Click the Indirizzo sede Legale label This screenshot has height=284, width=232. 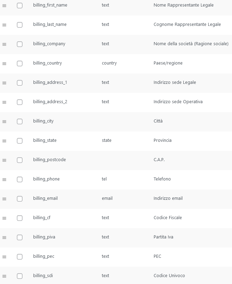pos(175,82)
